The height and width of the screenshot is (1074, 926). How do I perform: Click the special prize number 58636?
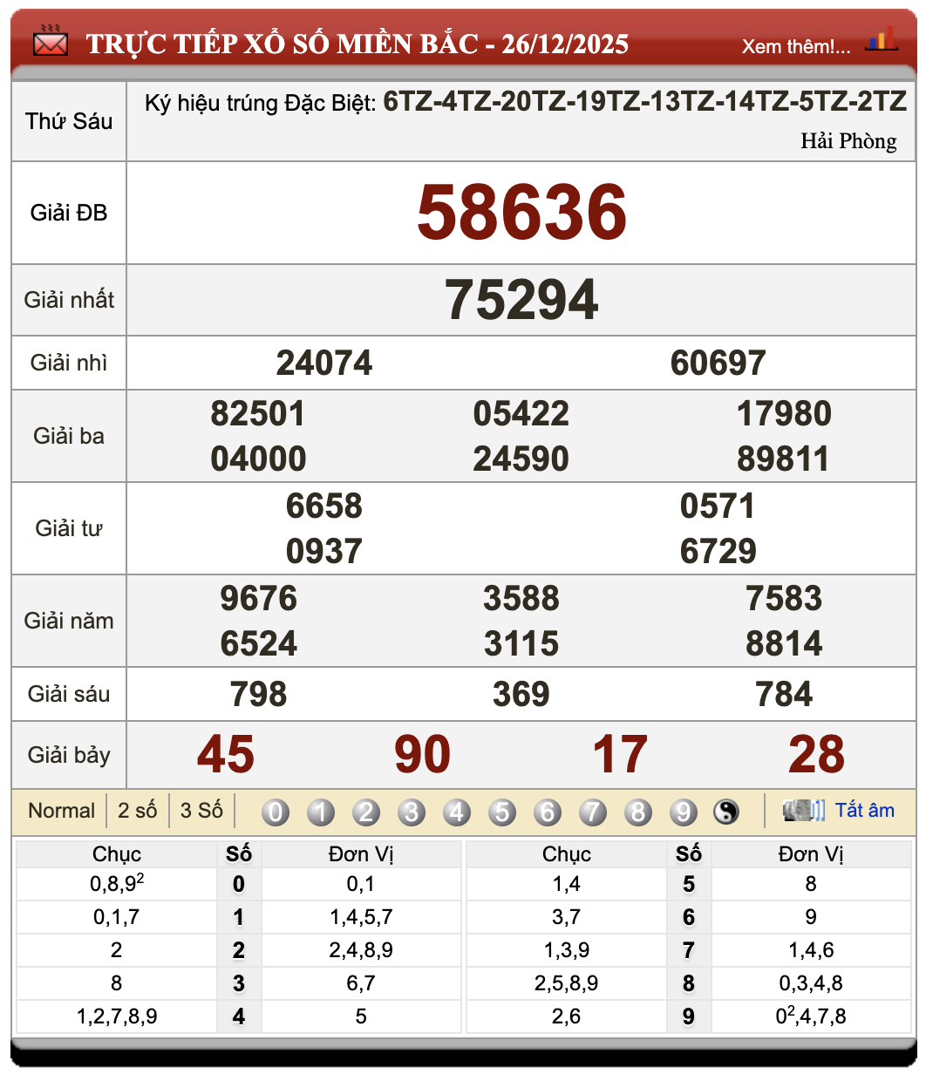click(521, 213)
